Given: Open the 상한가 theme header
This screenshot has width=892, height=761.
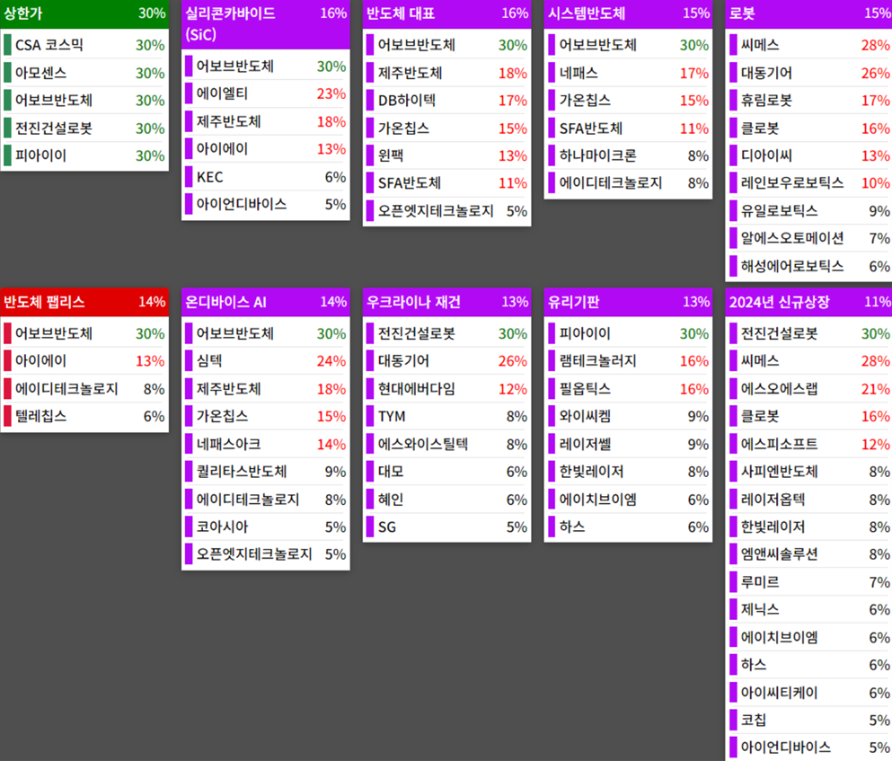Looking at the screenshot, I should tap(84, 13).
